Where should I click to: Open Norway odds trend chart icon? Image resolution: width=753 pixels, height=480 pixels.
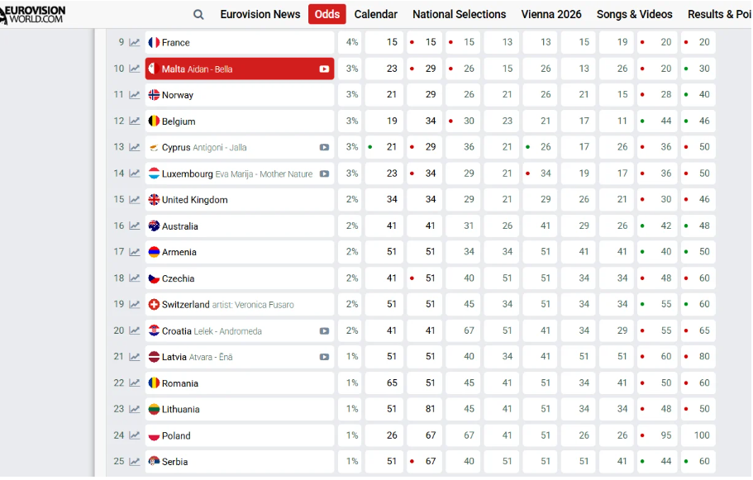point(135,95)
